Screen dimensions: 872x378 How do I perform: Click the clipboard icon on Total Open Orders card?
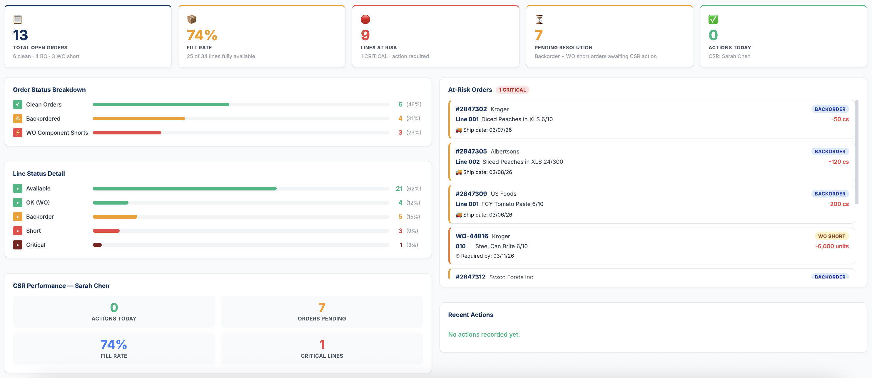[17, 19]
